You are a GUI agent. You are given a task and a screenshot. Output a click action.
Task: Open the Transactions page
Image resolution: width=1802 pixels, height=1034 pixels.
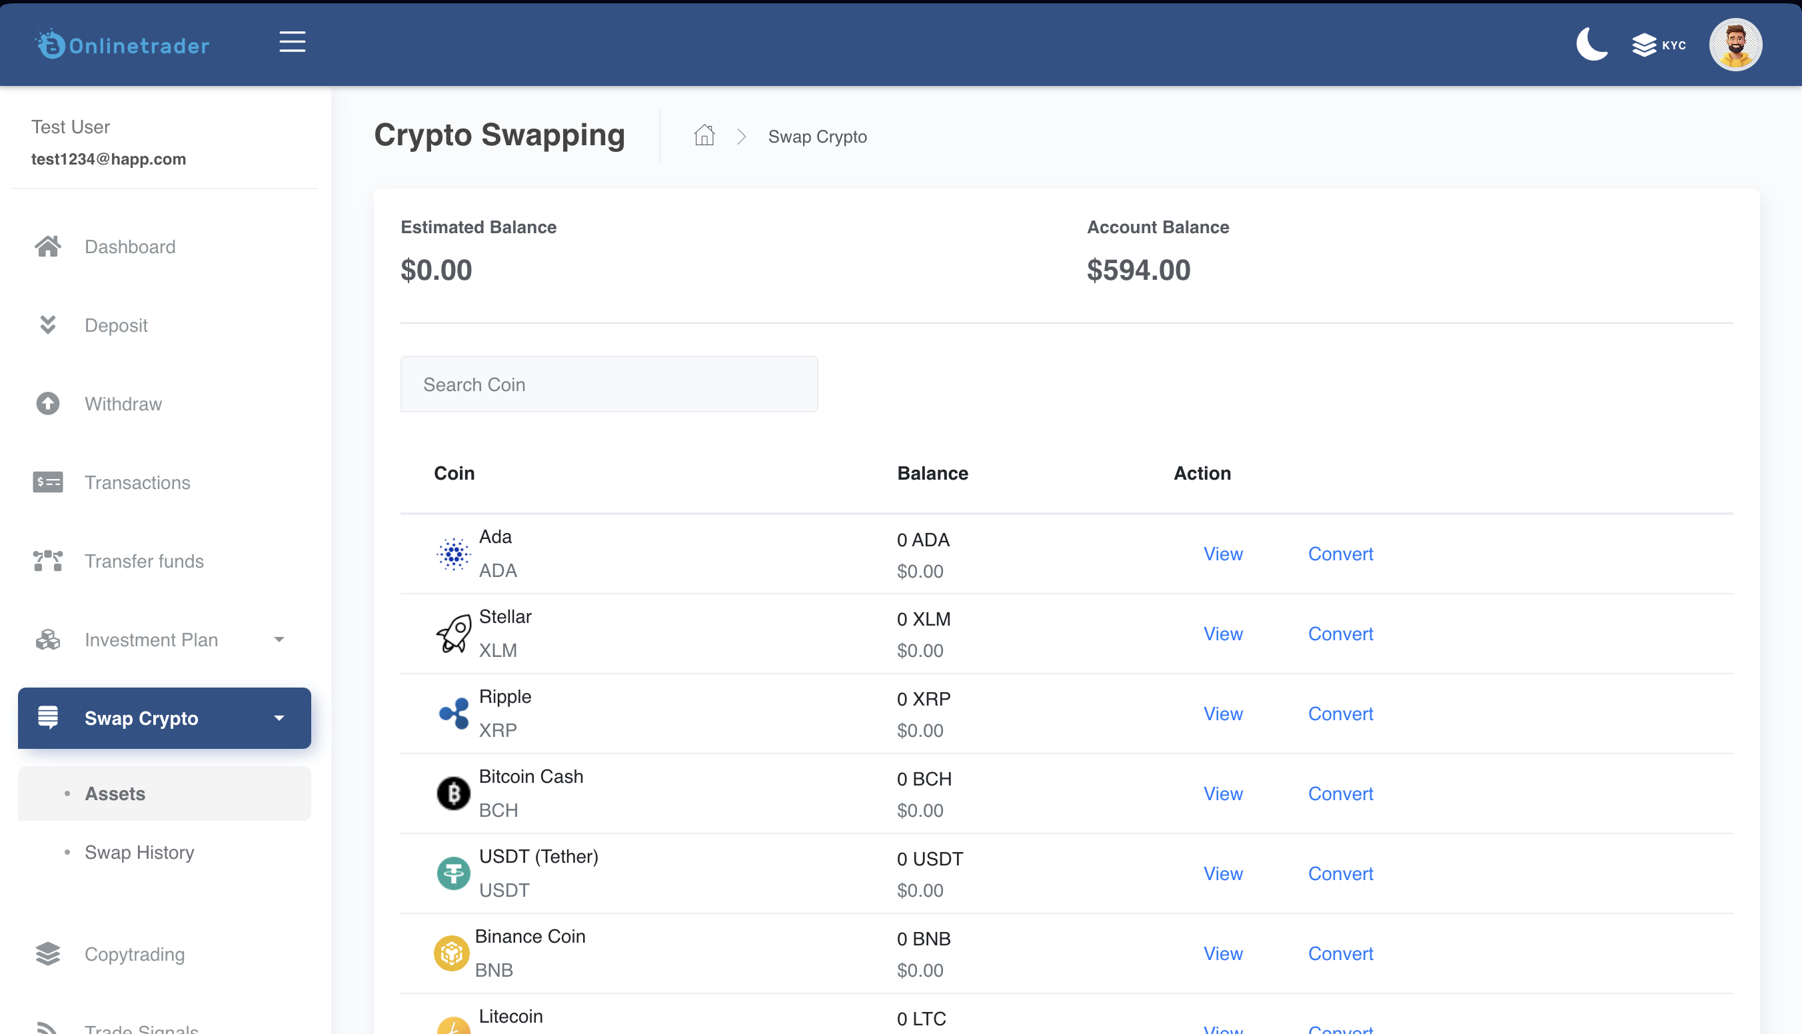[137, 482]
